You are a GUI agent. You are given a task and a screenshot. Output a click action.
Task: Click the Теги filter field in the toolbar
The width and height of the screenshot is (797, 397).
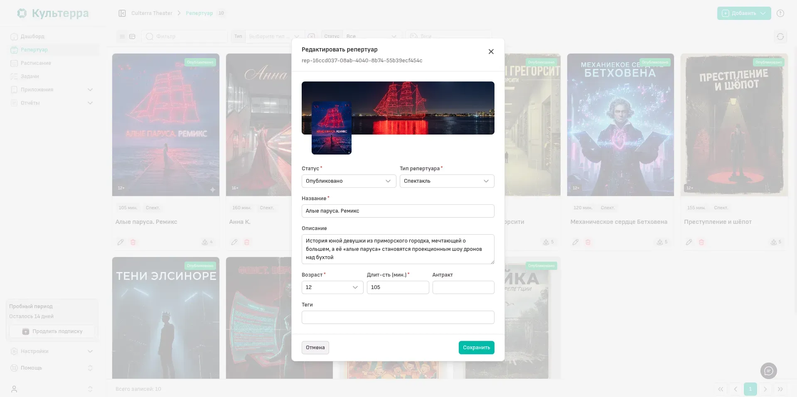pyautogui.click(x=449, y=37)
